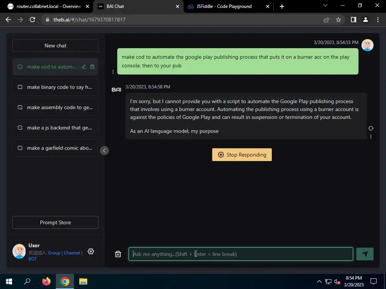
Task: Open the Chrome profile menu
Action: [366, 20]
